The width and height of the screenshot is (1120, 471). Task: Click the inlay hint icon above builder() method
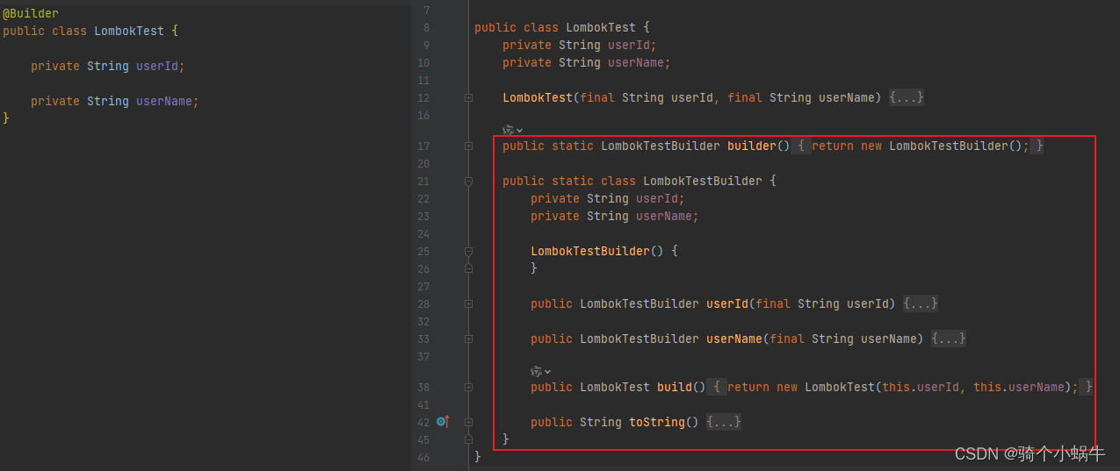click(x=509, y=130)
